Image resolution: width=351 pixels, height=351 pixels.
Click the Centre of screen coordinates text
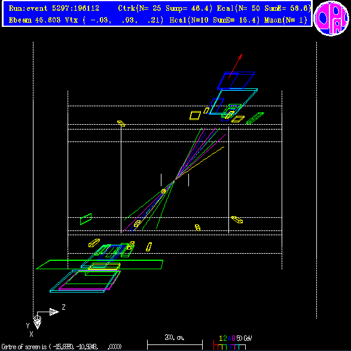(62, 347)
